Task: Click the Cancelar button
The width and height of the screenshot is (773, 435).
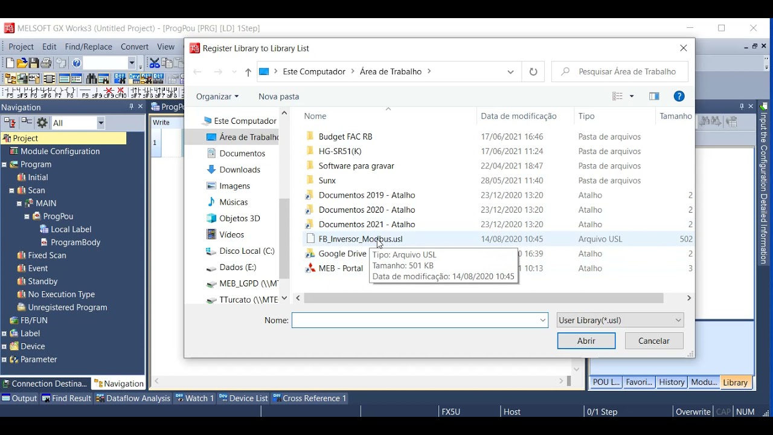Action: [654, 341]
